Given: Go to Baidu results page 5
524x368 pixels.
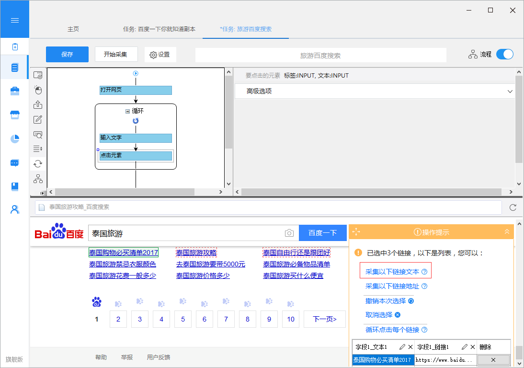Looking at the screenshot, I should [183, 319].
